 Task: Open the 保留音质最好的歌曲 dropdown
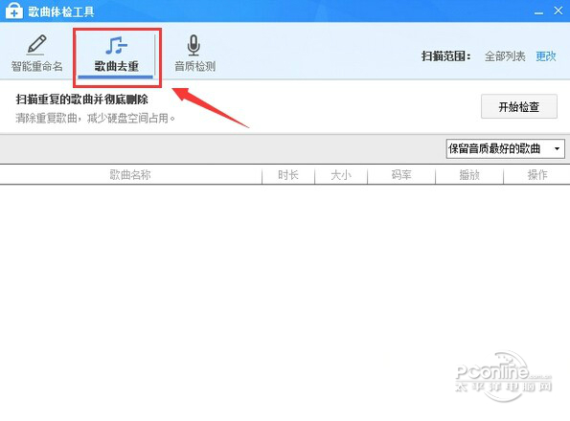point(505,149)
